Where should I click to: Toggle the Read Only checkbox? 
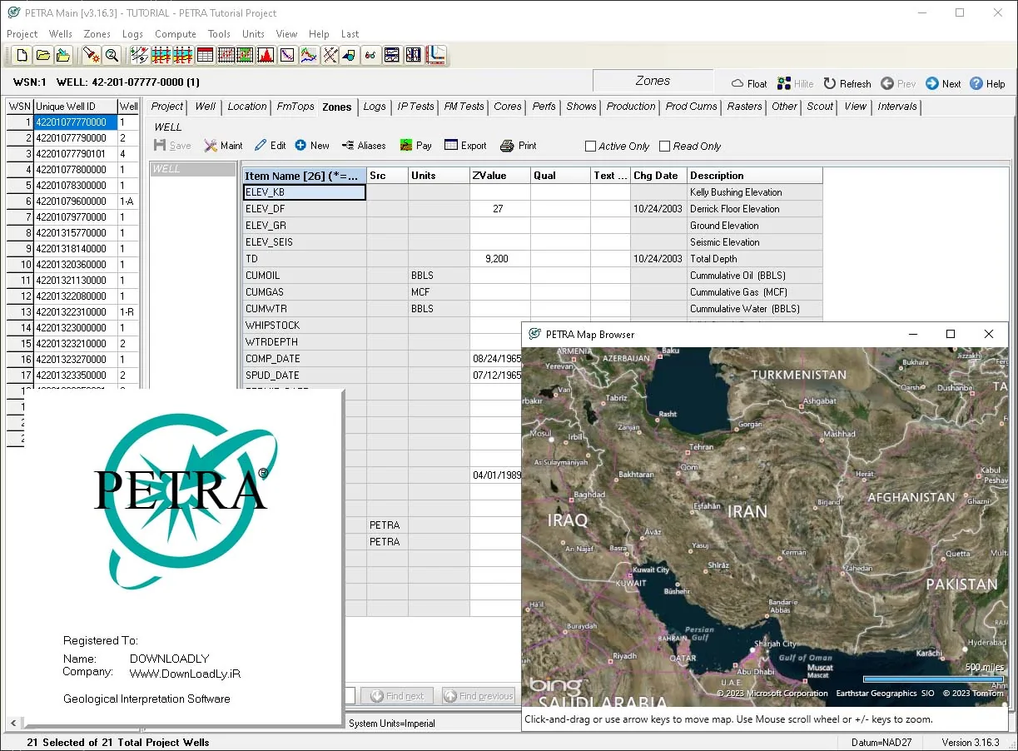664,147
